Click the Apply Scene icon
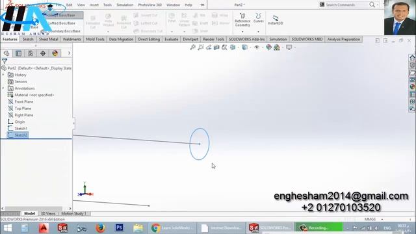This screenshot has width=416, height=234. pyautogui.click(x=277, y=47)
